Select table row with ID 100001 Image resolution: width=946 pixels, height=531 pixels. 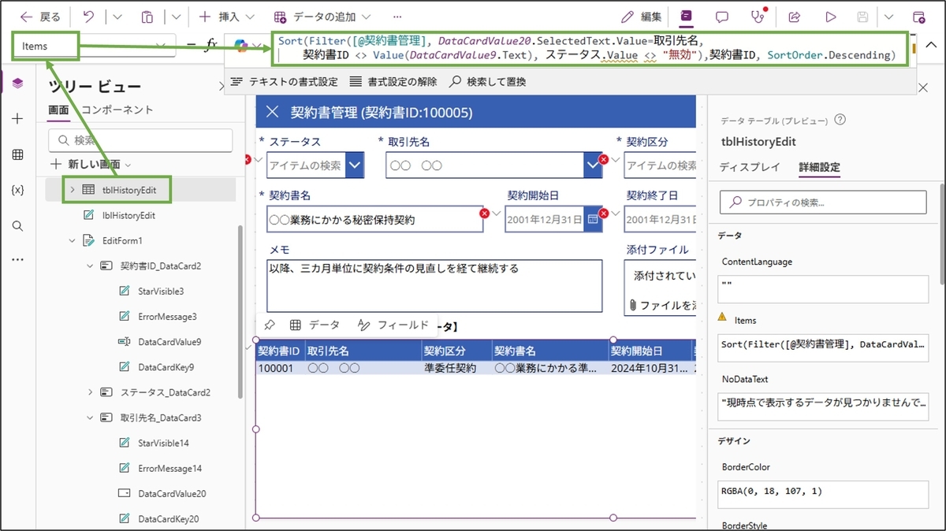point(476,368)
